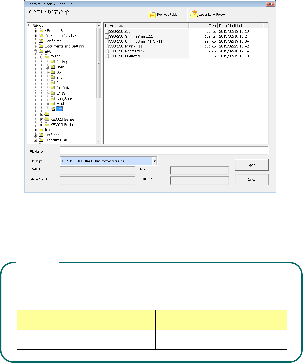Select the Program Files folder

(x=56, y=140)
